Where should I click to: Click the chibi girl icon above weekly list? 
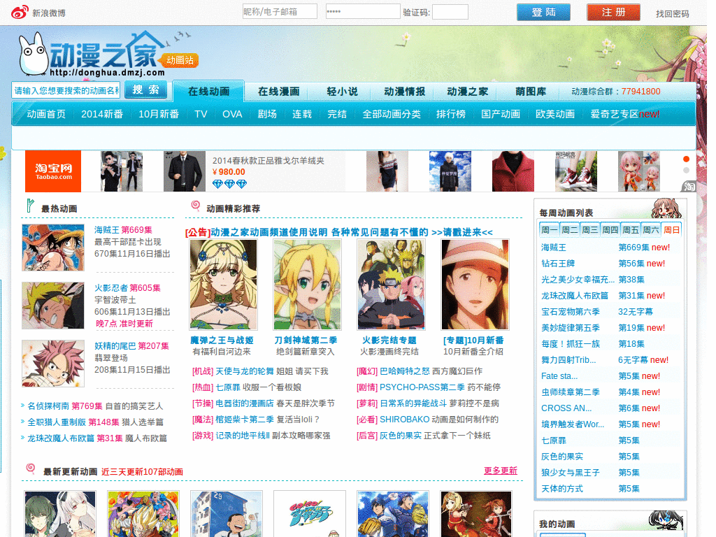[666, 208]
